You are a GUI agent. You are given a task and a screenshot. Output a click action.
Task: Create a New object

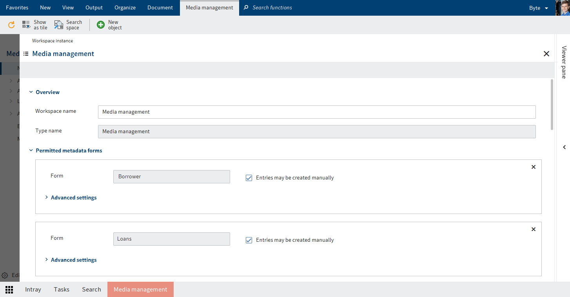click(x=109, y=25)
